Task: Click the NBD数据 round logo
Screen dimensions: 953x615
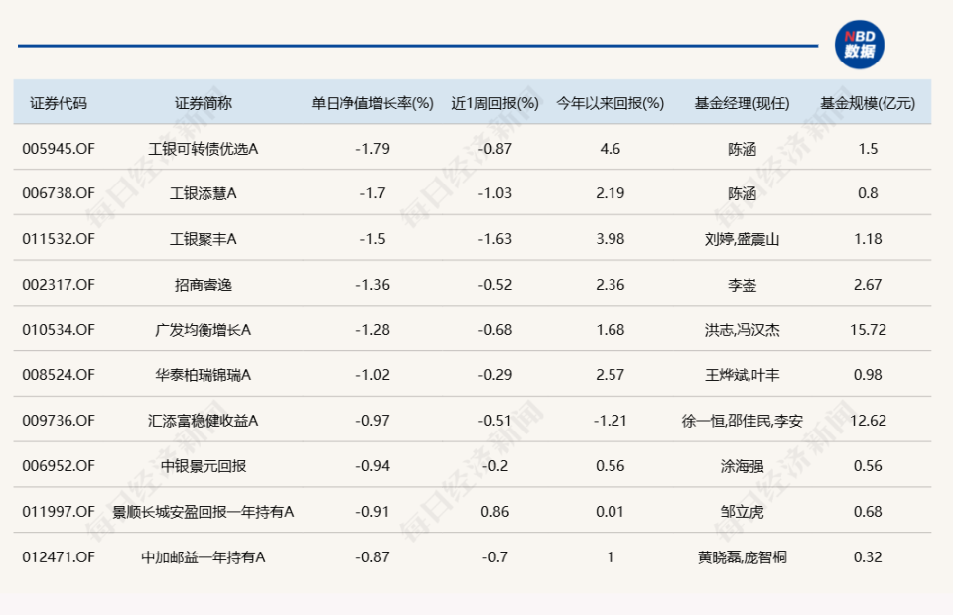Action: pyautogui.click(x=859, y=45)
